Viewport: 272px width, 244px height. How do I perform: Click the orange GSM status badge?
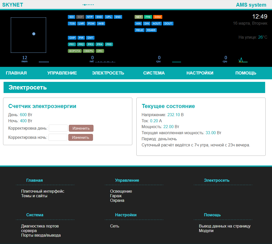(x=157, y=17)
